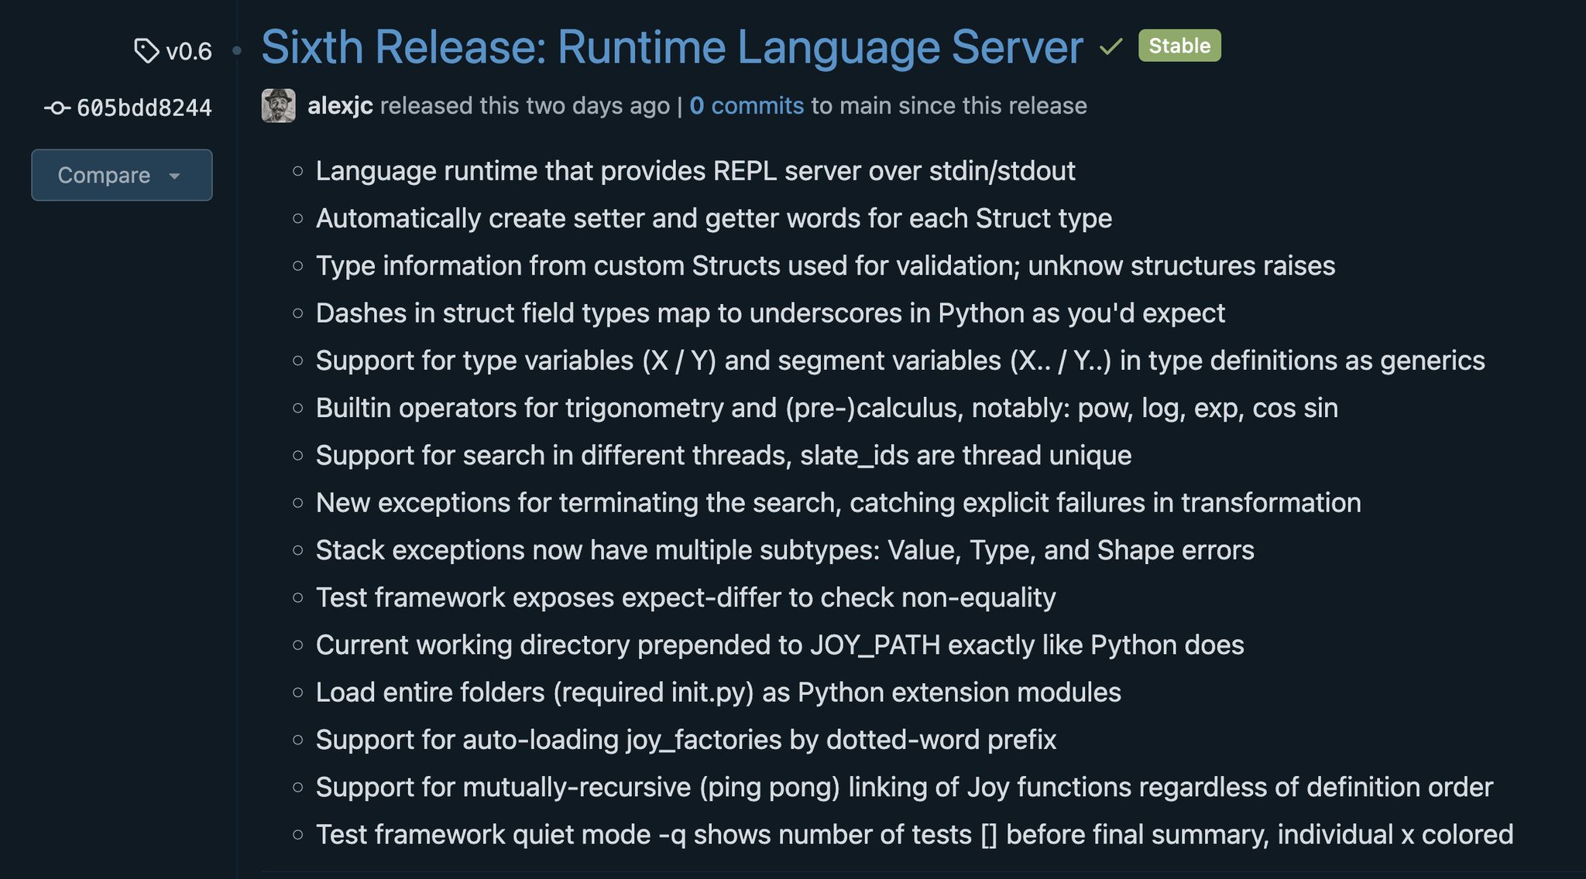Click 'Support for type variables (X / Y)' line
The height and width of the screenshot is (879, 1586).
(x=901, y=361)
